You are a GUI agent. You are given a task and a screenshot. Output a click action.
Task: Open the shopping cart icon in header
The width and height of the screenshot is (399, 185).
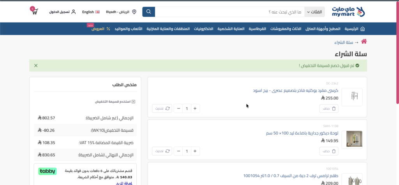click(35, 11)
